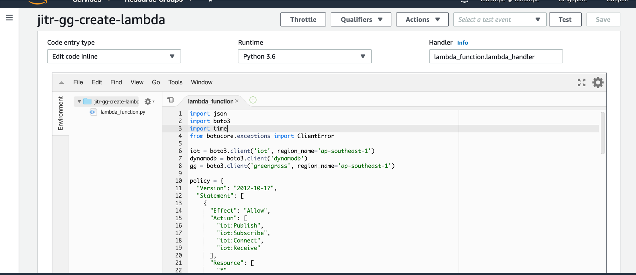Click the 'import json' code line

click(x=208, y=114)
